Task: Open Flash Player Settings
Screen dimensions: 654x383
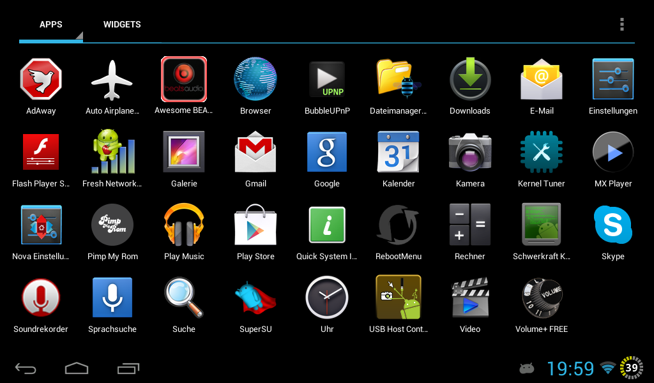Action: click(x=41, y=152)
